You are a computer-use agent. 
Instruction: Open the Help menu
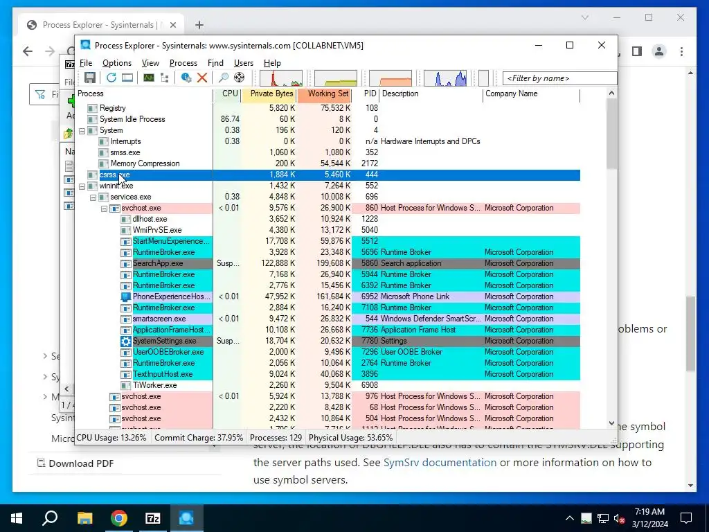(x=272, y=63)
